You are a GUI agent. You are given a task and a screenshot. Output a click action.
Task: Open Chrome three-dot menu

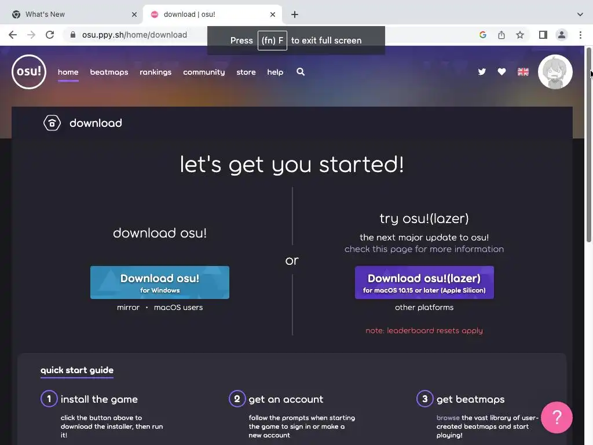(580, 35)
